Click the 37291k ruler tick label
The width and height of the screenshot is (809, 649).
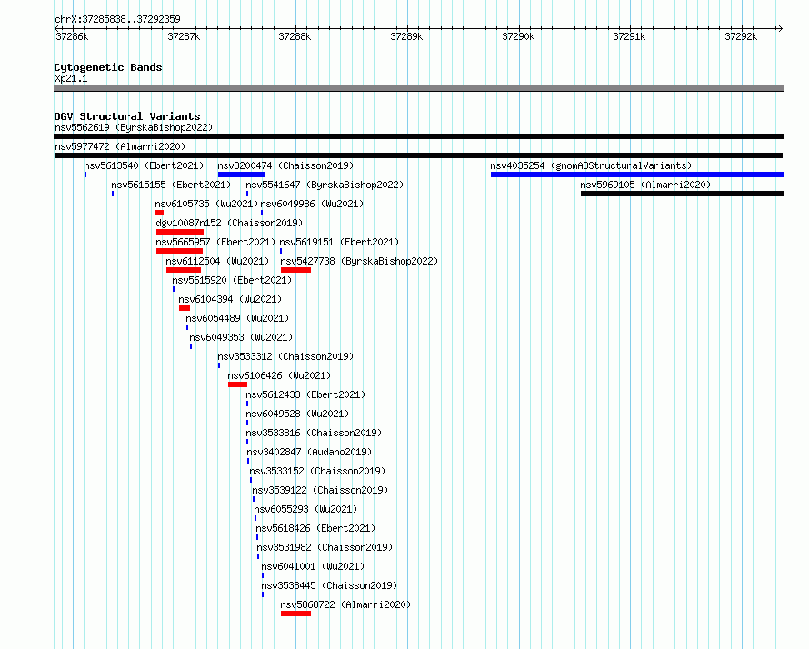(629, 36)
